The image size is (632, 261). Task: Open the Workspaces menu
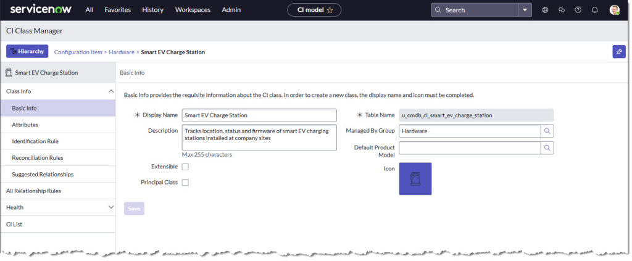(x=193, y=10)
